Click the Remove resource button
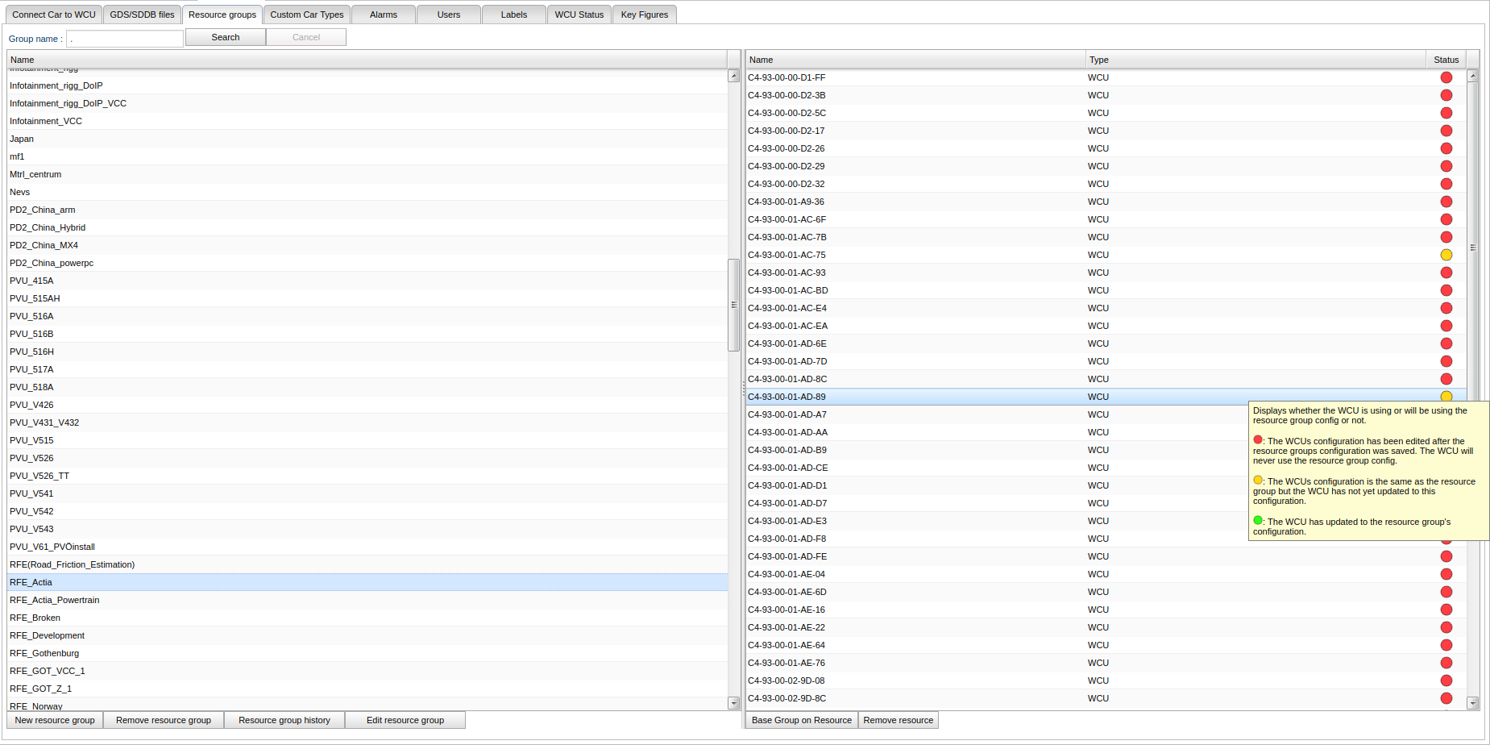 pos(898,720)
